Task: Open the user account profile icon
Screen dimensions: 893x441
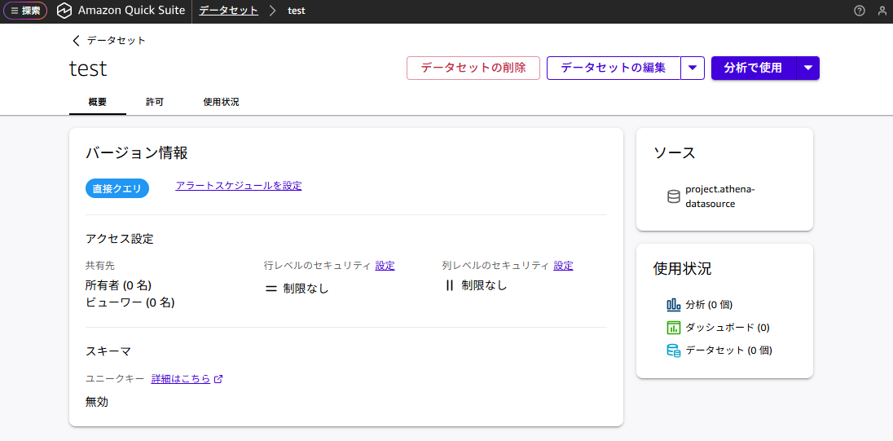Action: pos(882,11)
